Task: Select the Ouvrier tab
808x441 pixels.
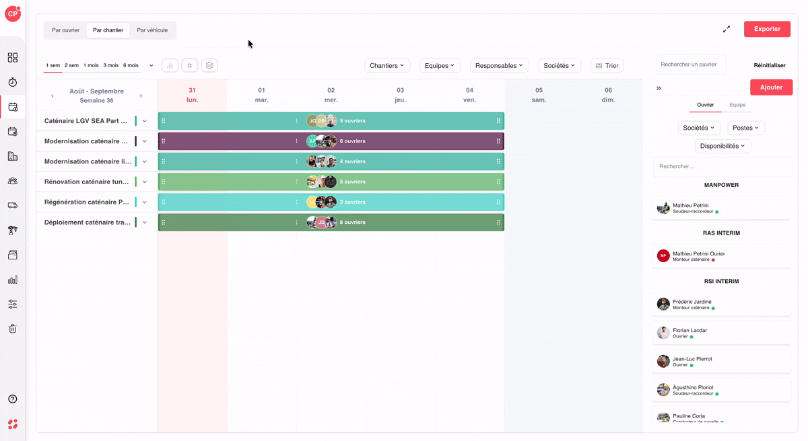Action: pos(705,105)
